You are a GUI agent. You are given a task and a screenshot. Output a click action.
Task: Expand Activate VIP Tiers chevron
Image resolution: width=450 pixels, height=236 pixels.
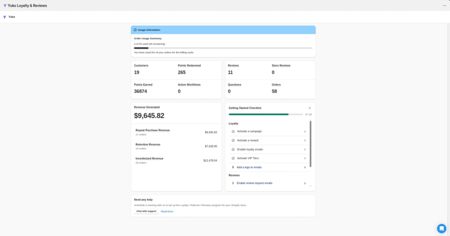305,158
